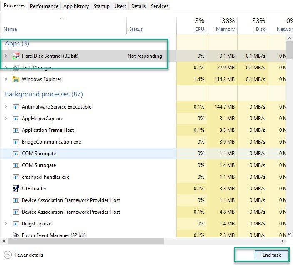Select the crashpad_handler.exe row
Image resolution: width=293 pixels, height=265 pixels.
coord(143,177)
